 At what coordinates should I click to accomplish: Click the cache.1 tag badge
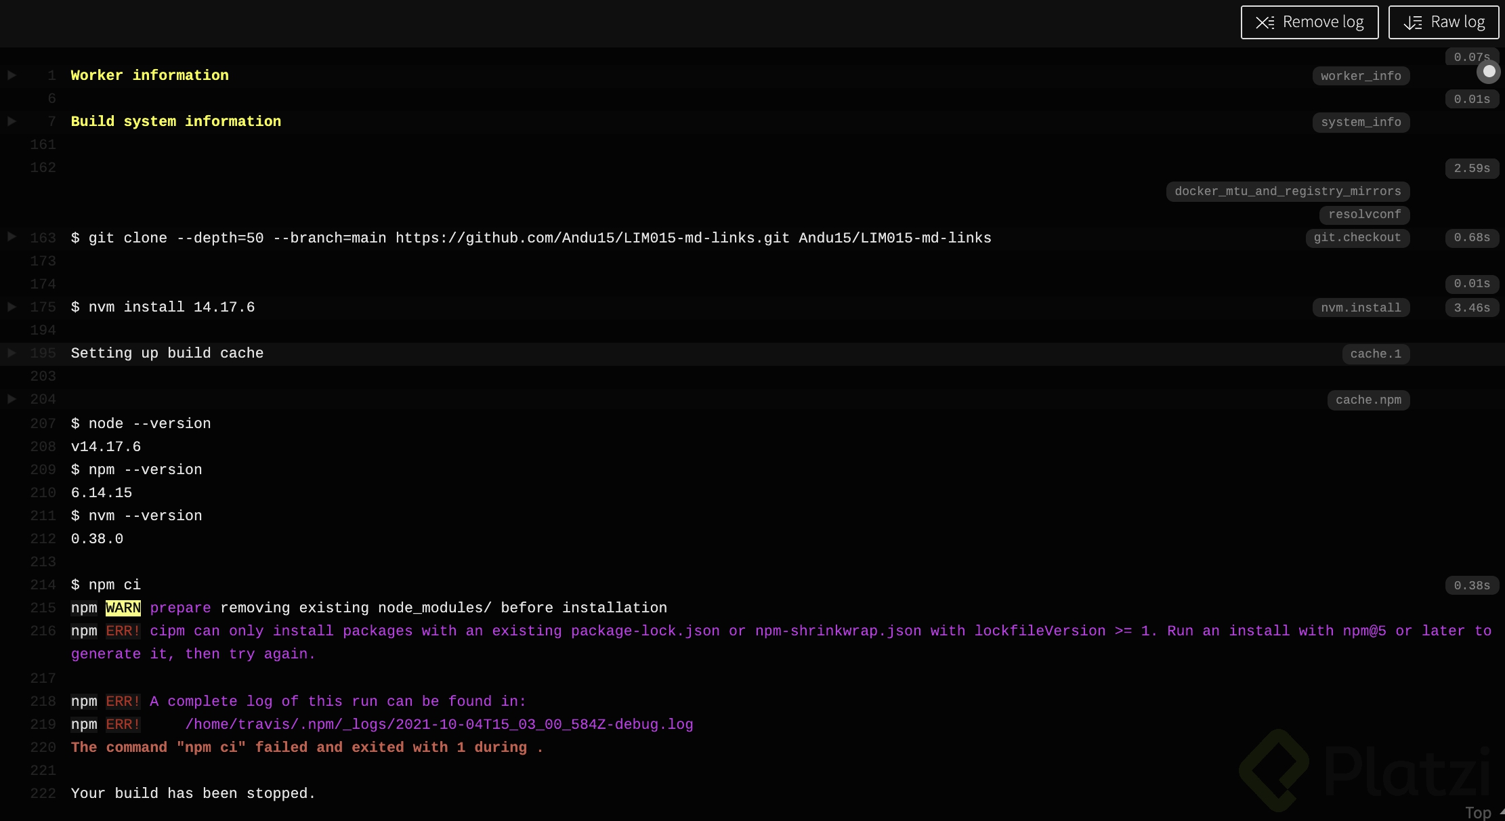(x=1376, y=354)
